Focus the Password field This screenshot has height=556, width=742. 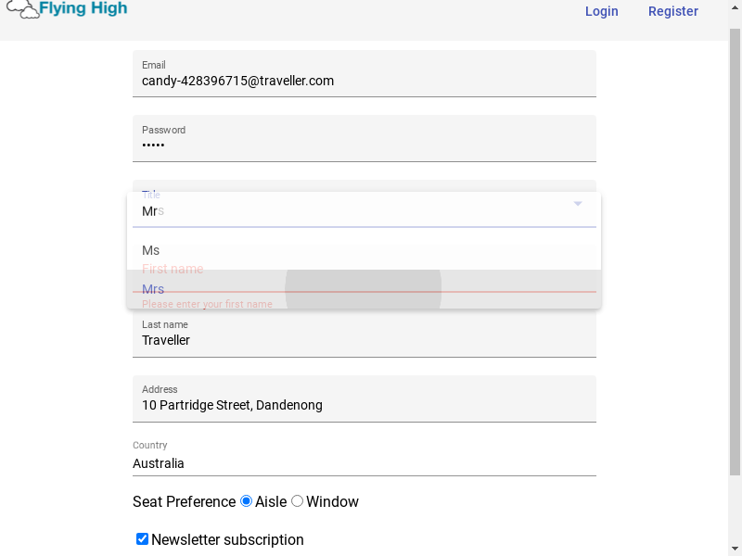coord(364,138)
